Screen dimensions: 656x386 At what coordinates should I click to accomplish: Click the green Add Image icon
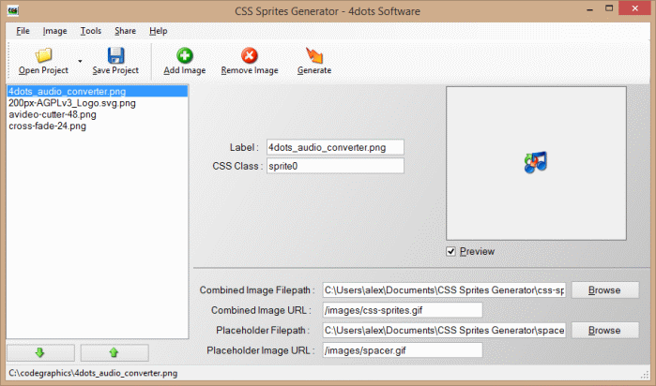tap(185, 56)
